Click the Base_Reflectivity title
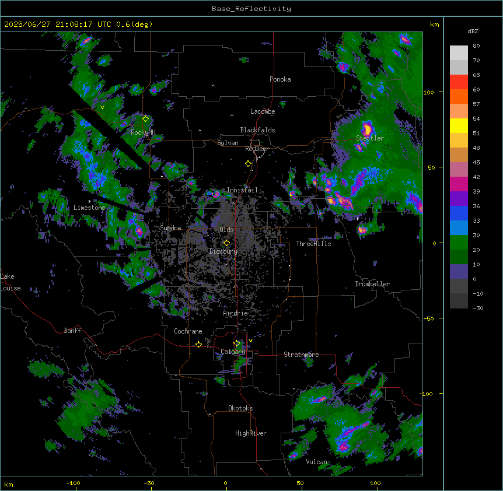 tap(252, 9)
